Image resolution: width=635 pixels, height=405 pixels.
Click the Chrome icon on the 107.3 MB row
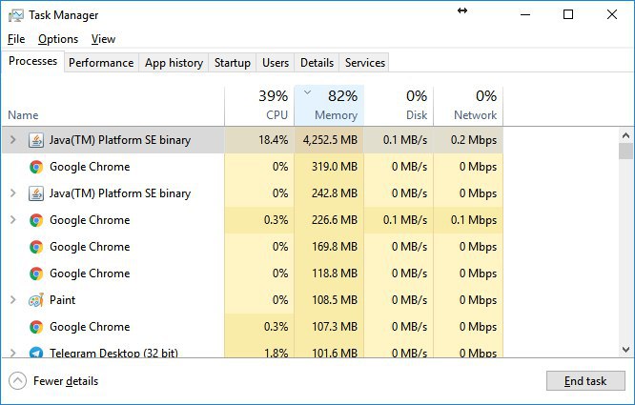(x=36, y=327)
